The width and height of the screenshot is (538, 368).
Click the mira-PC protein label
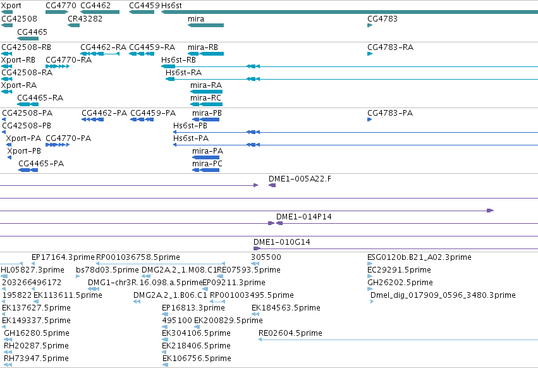click(207, 164)
